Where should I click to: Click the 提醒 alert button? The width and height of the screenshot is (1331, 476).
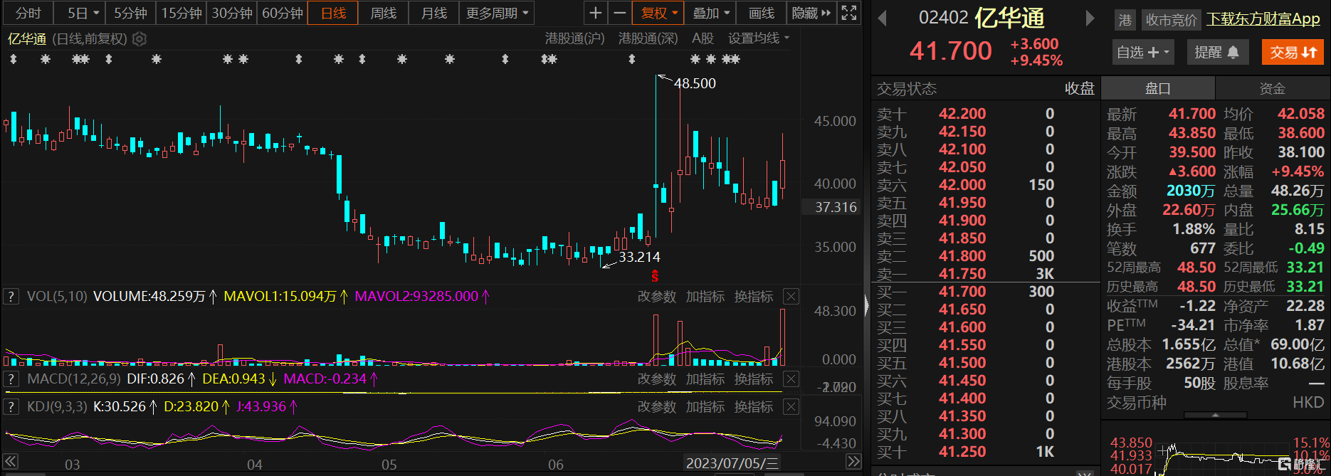(x=1216, y=52)
